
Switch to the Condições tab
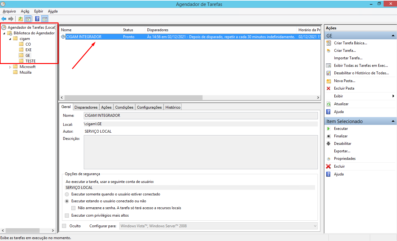click(124, 107)
